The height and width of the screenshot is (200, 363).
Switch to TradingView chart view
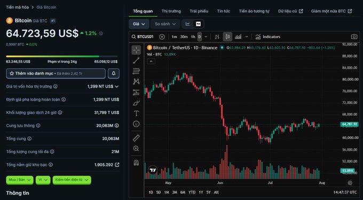[x=199, y=24]
